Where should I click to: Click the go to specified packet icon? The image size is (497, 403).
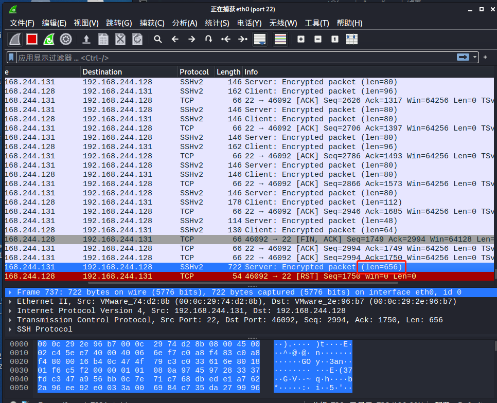pyautogui.click(x=208, y=39)
